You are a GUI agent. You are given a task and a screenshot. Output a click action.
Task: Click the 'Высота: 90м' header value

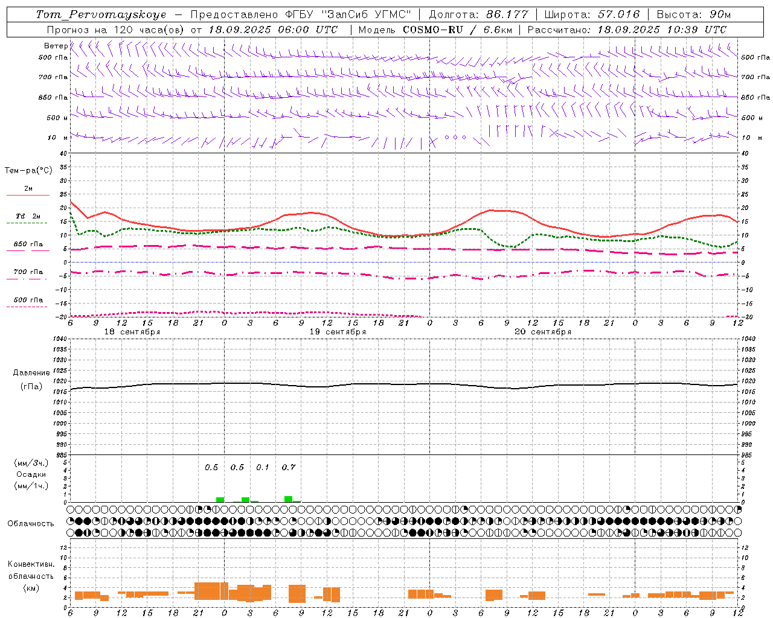point(694,14)
